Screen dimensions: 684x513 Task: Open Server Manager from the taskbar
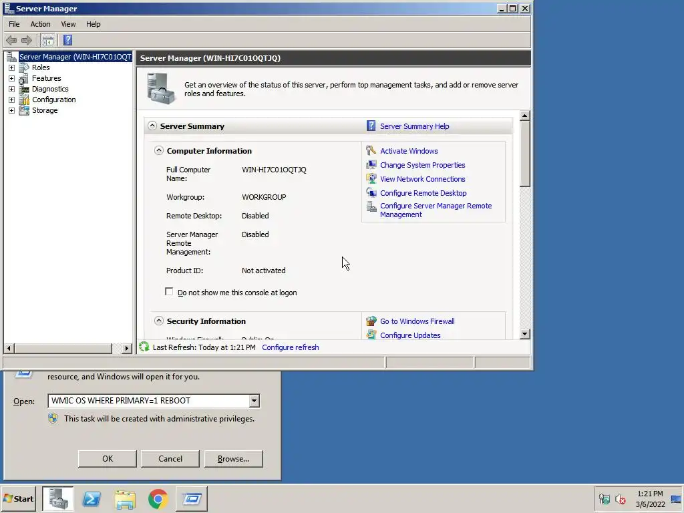pyautogui.click(x=58, y=498)
